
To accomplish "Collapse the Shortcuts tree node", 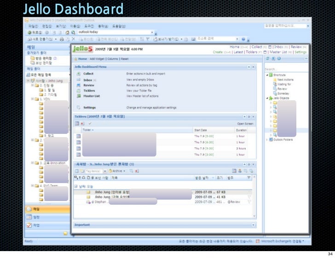I will [x=267, y=75].
